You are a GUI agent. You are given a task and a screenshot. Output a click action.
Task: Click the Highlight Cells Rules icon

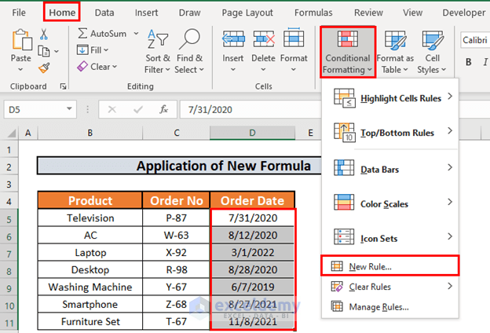(x=345, y=98)
